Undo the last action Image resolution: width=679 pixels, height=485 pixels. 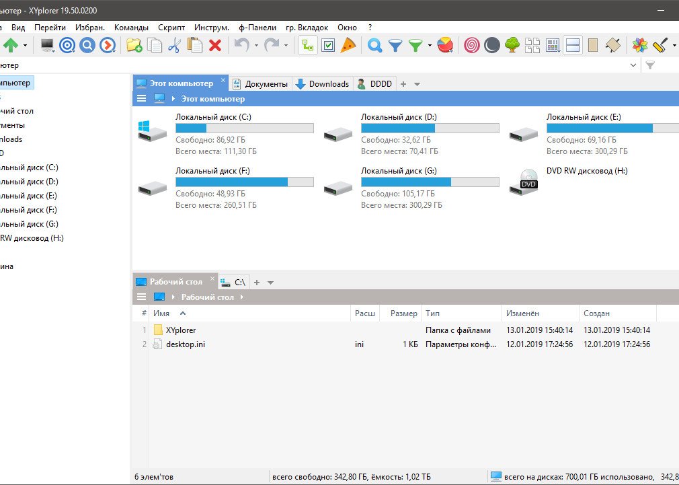(241, 45)
